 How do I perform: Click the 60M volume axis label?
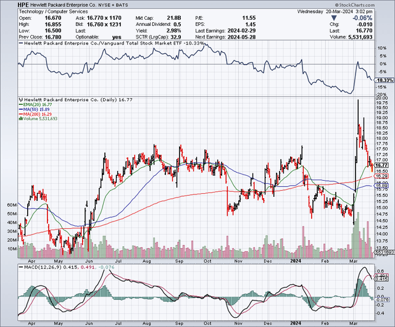(12, 205)
